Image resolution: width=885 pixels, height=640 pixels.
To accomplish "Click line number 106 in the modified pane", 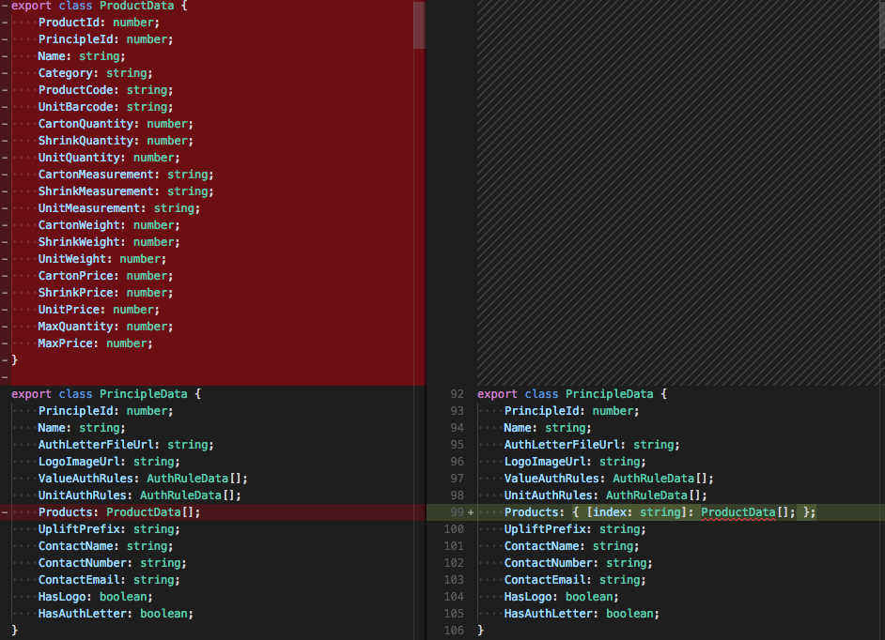I will 454,631.
